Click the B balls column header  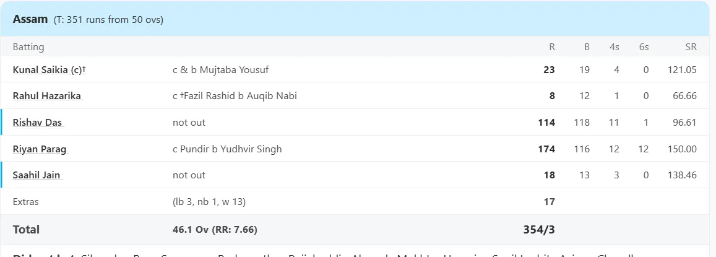coord(587,47)
